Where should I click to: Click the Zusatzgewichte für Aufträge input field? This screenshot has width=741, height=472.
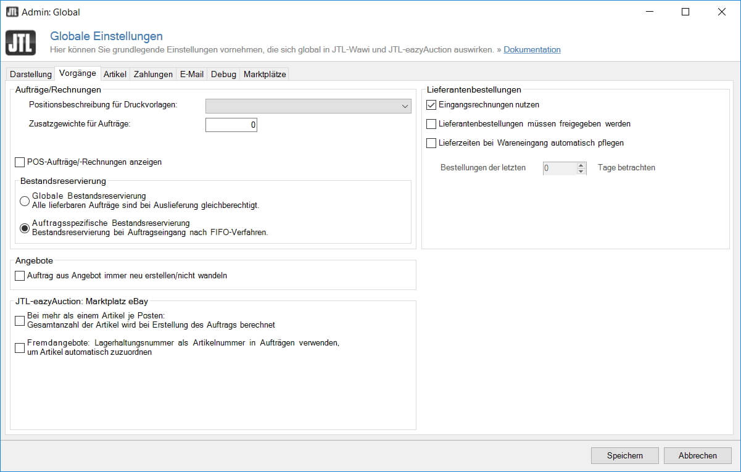click(231, 125)
